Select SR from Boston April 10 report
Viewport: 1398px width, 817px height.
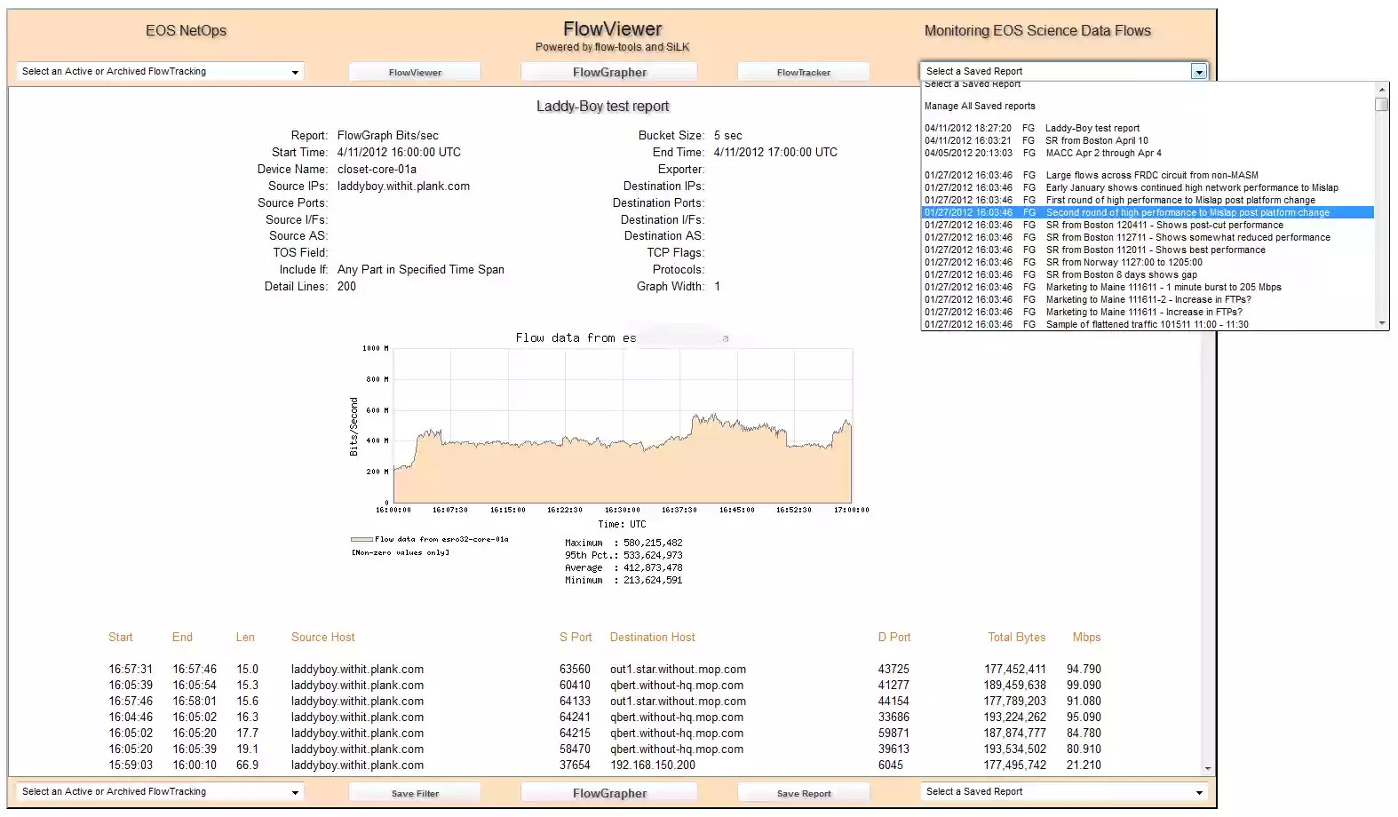click(1096, 140)
